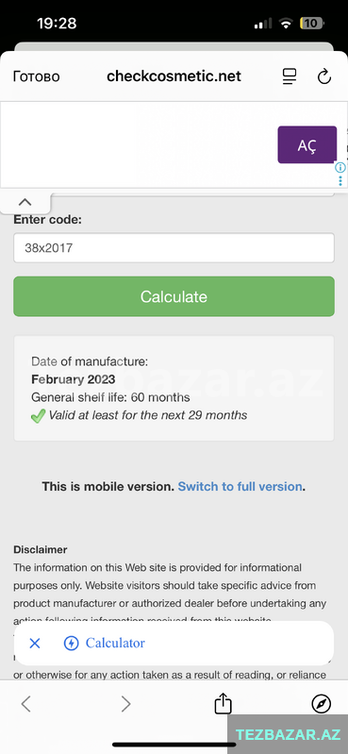This screenshot has width=348, height=754.
Task: Tap the Calculator lightning bolt icon
Action: pos(71,643)
